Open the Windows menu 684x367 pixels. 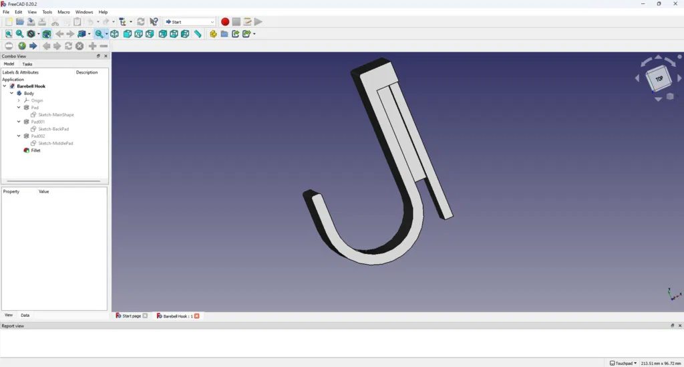coord(84,12)
